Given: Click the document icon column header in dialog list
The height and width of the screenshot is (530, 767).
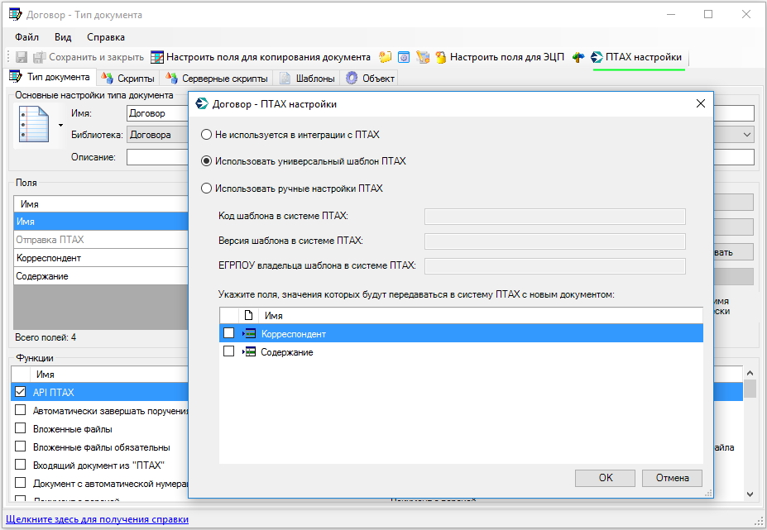Looking at the screenshot, I should tap(248, 315).
